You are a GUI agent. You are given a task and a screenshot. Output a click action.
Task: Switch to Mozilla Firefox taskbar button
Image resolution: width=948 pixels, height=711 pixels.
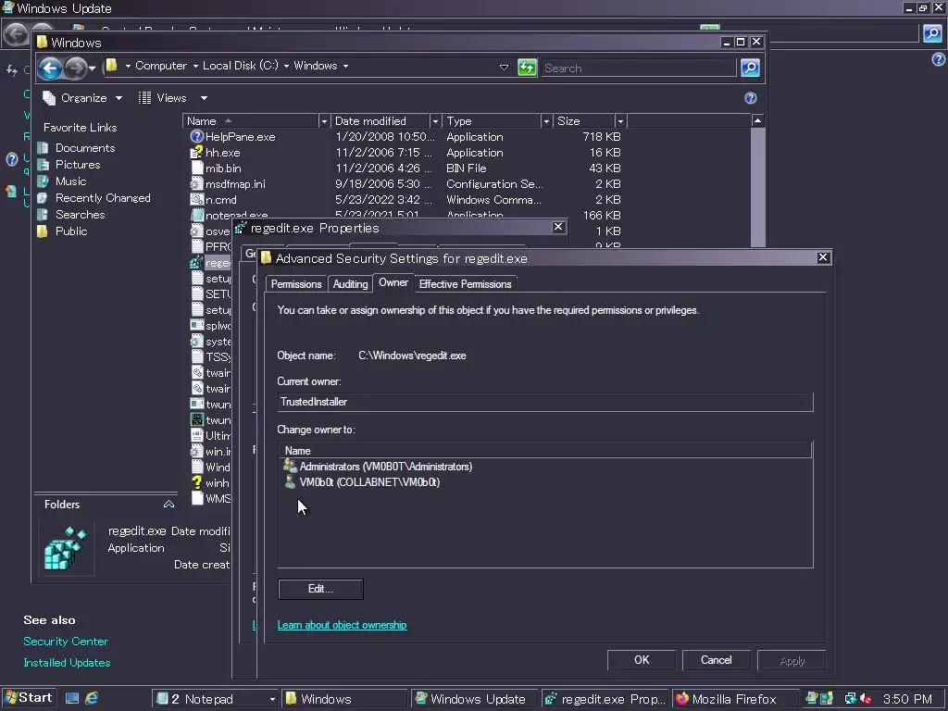point(734,699)
